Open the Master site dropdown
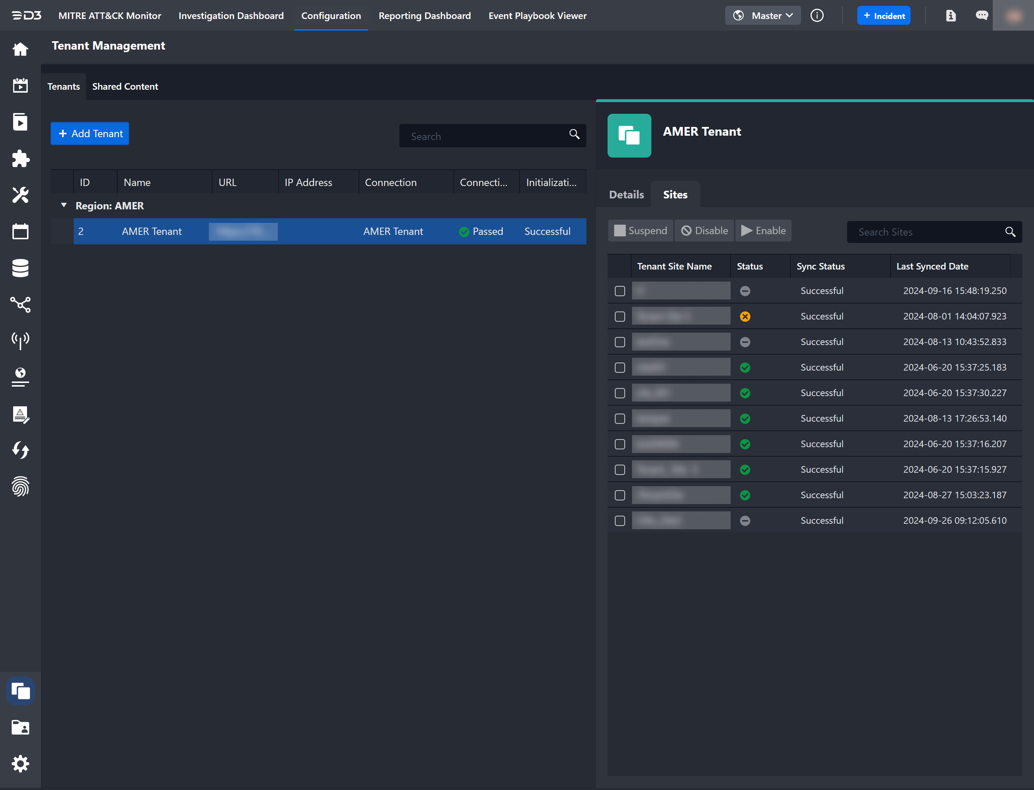This screenshot has height=790, width=1034. point(763,16)
